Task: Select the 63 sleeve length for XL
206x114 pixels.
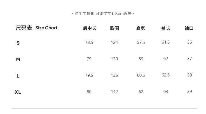Action: tap(166, 92)
